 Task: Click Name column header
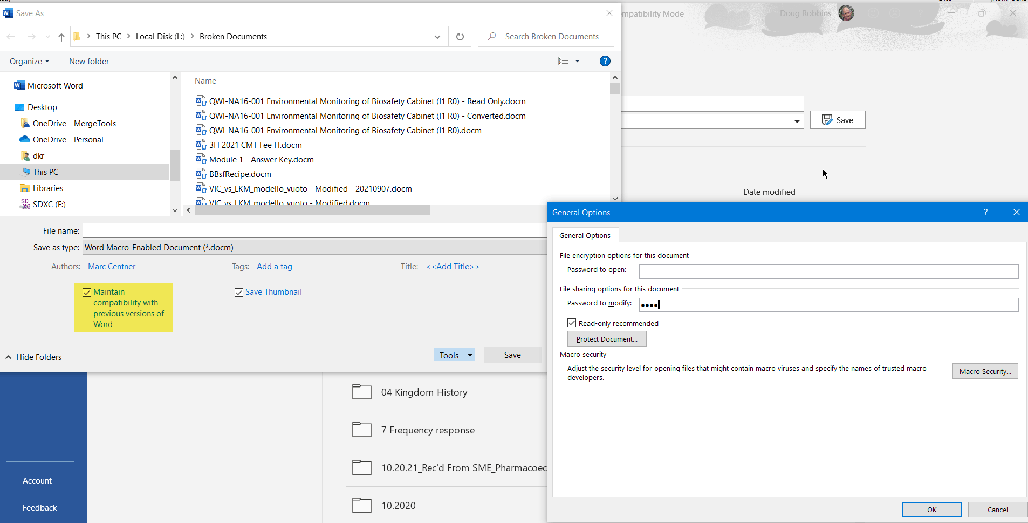point(205,81)
